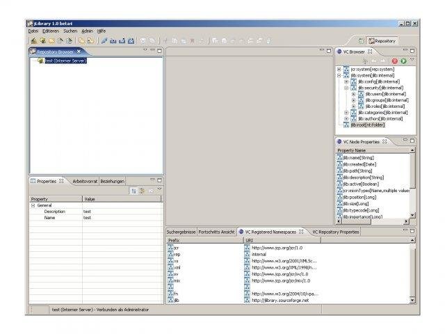This screenshot has height=334, width=445.
Task: Click the blue connect plug icon in main toolbar
Action: pyautogui.click(x=104, y=41)
